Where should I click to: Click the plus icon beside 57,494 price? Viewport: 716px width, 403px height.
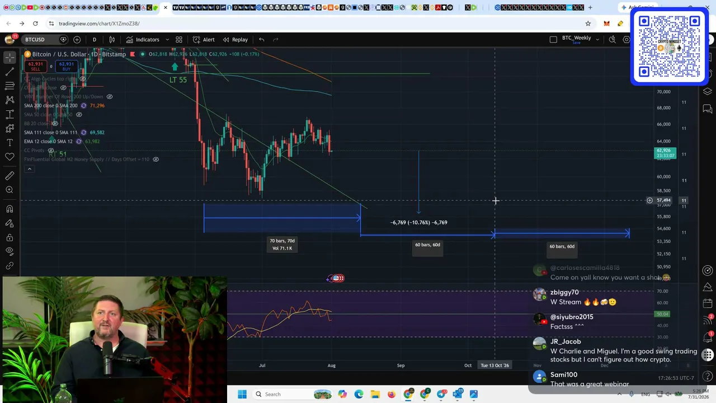[x=649, y=200]
